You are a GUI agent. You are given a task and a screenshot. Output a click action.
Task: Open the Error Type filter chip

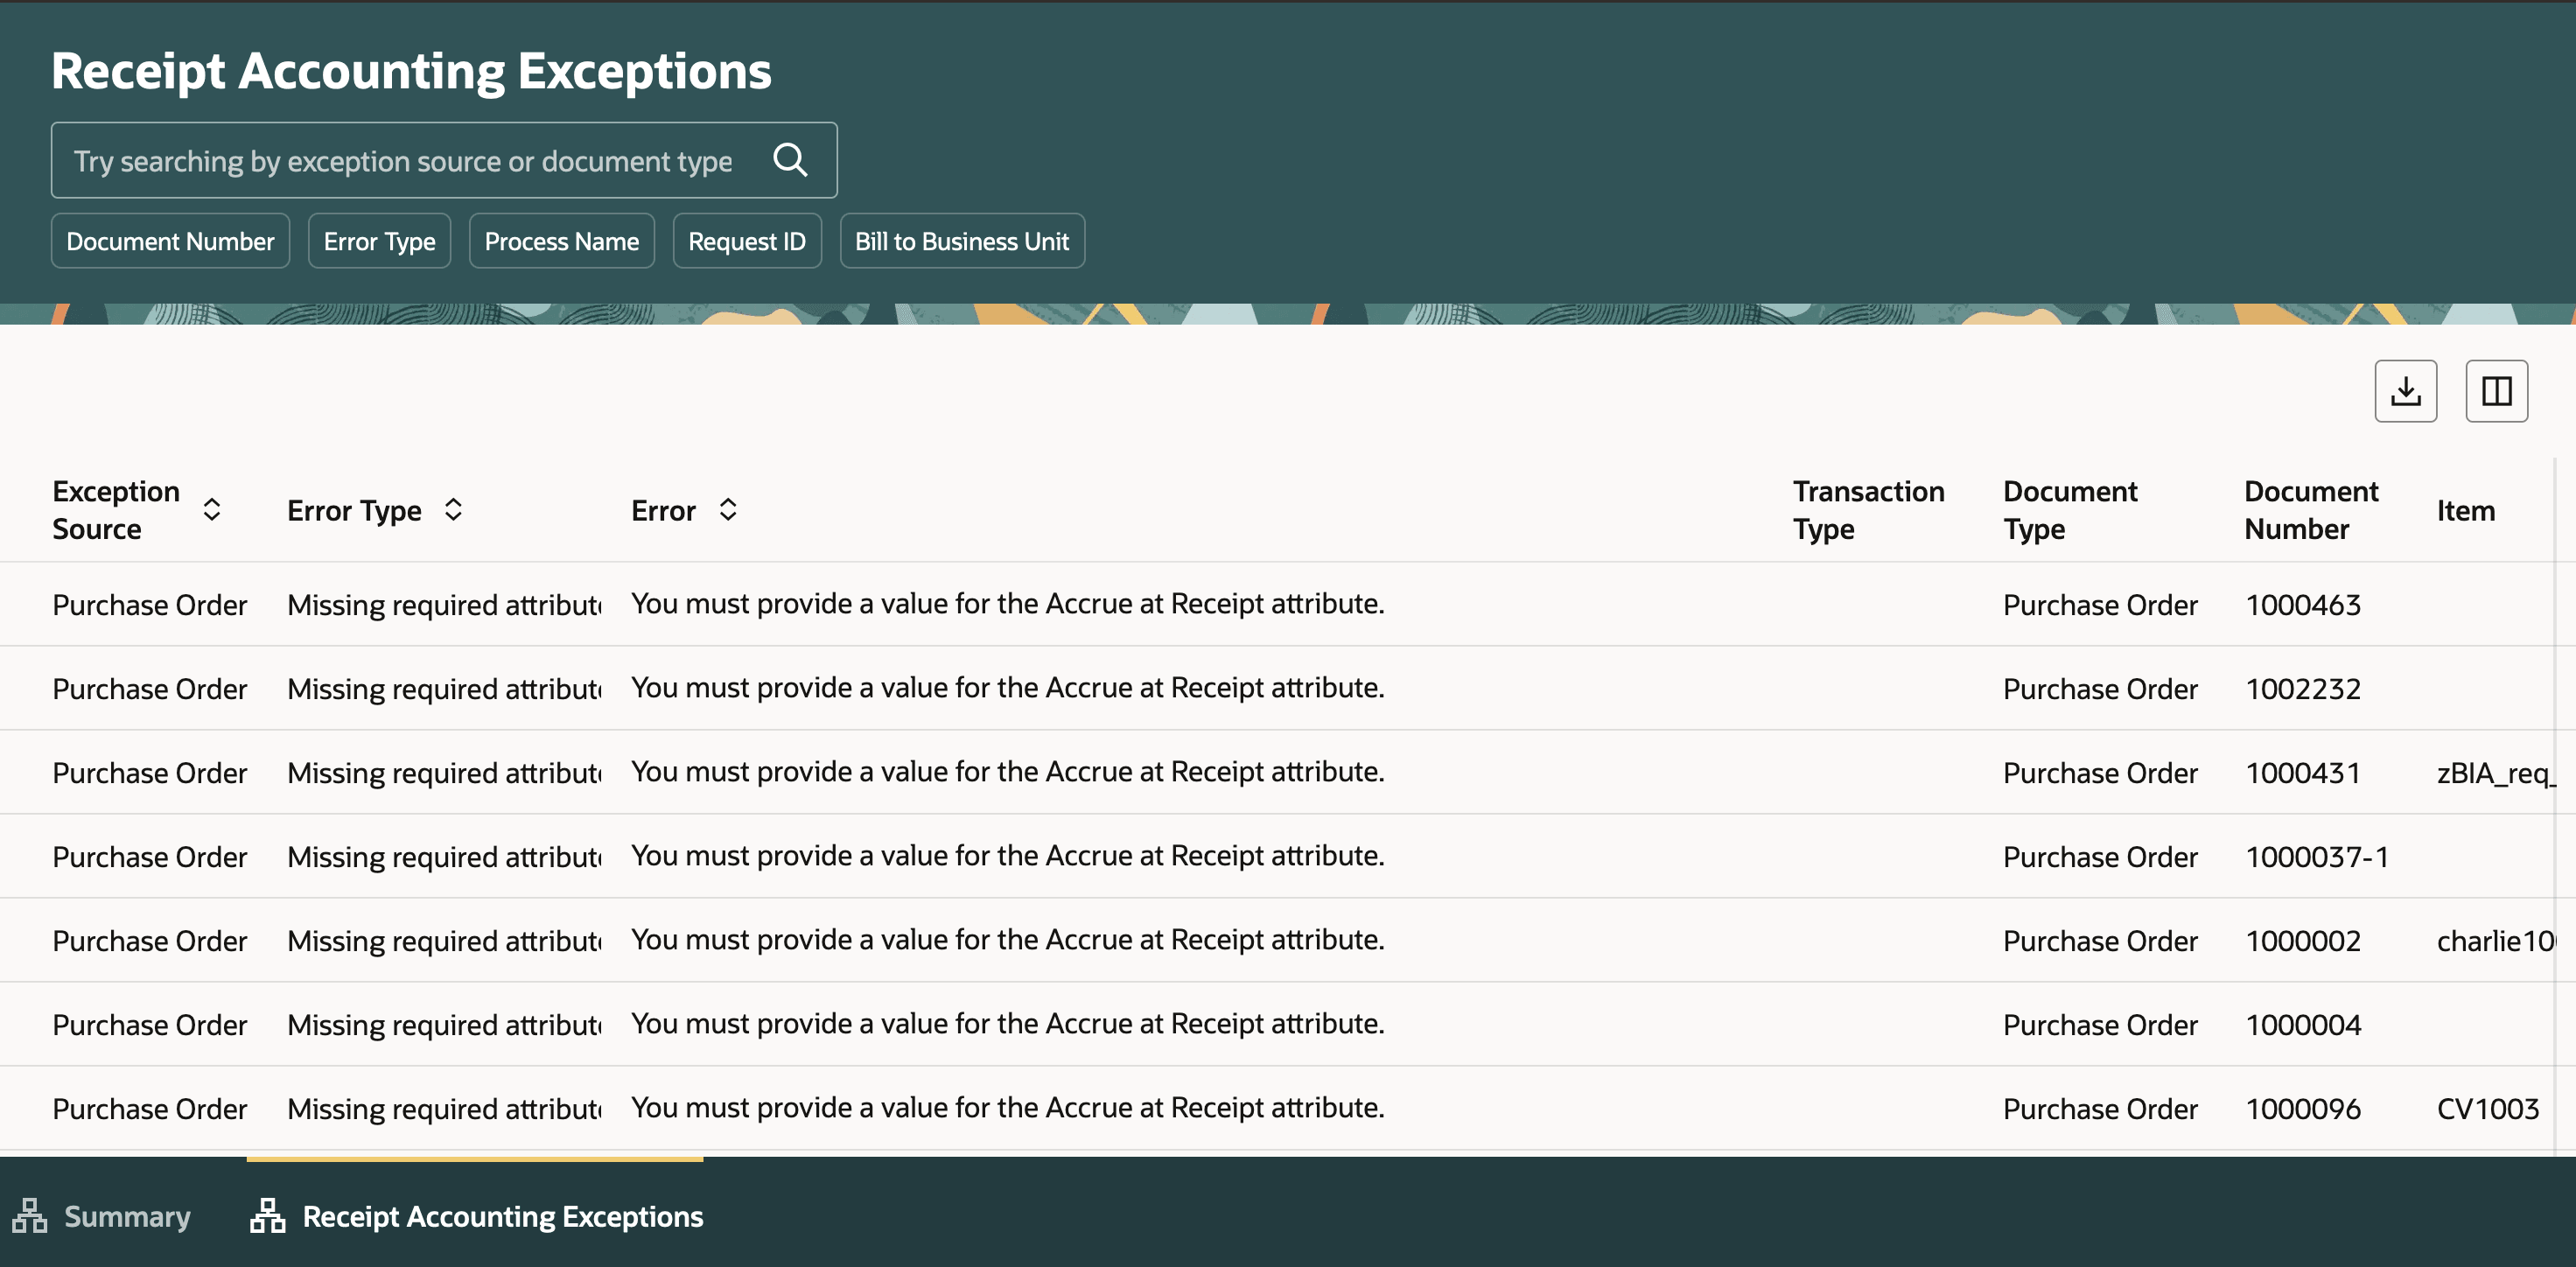379,241
